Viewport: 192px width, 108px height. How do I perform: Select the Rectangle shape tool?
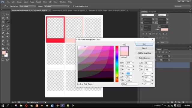[x=7, y=45]
